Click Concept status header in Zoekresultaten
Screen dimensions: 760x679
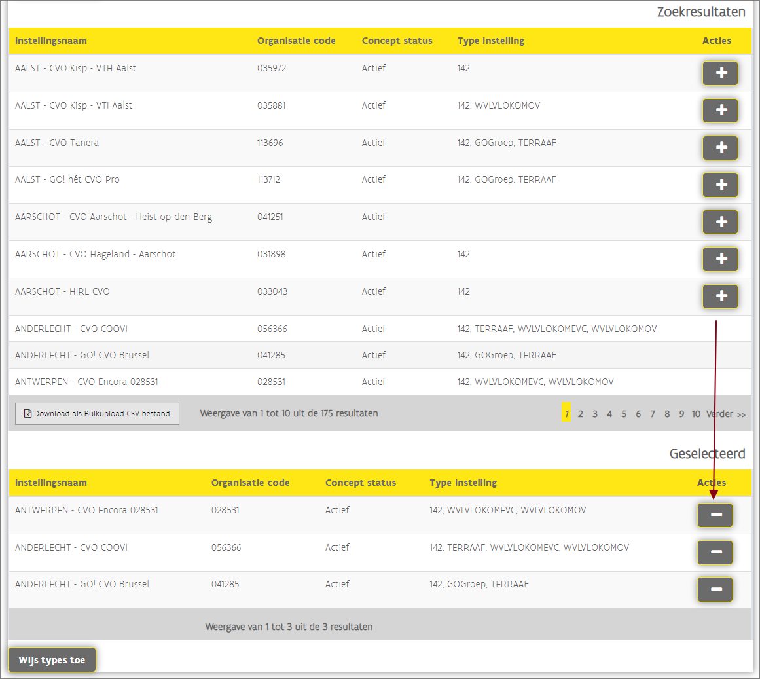pyautogui.click(x=397, y=41)
